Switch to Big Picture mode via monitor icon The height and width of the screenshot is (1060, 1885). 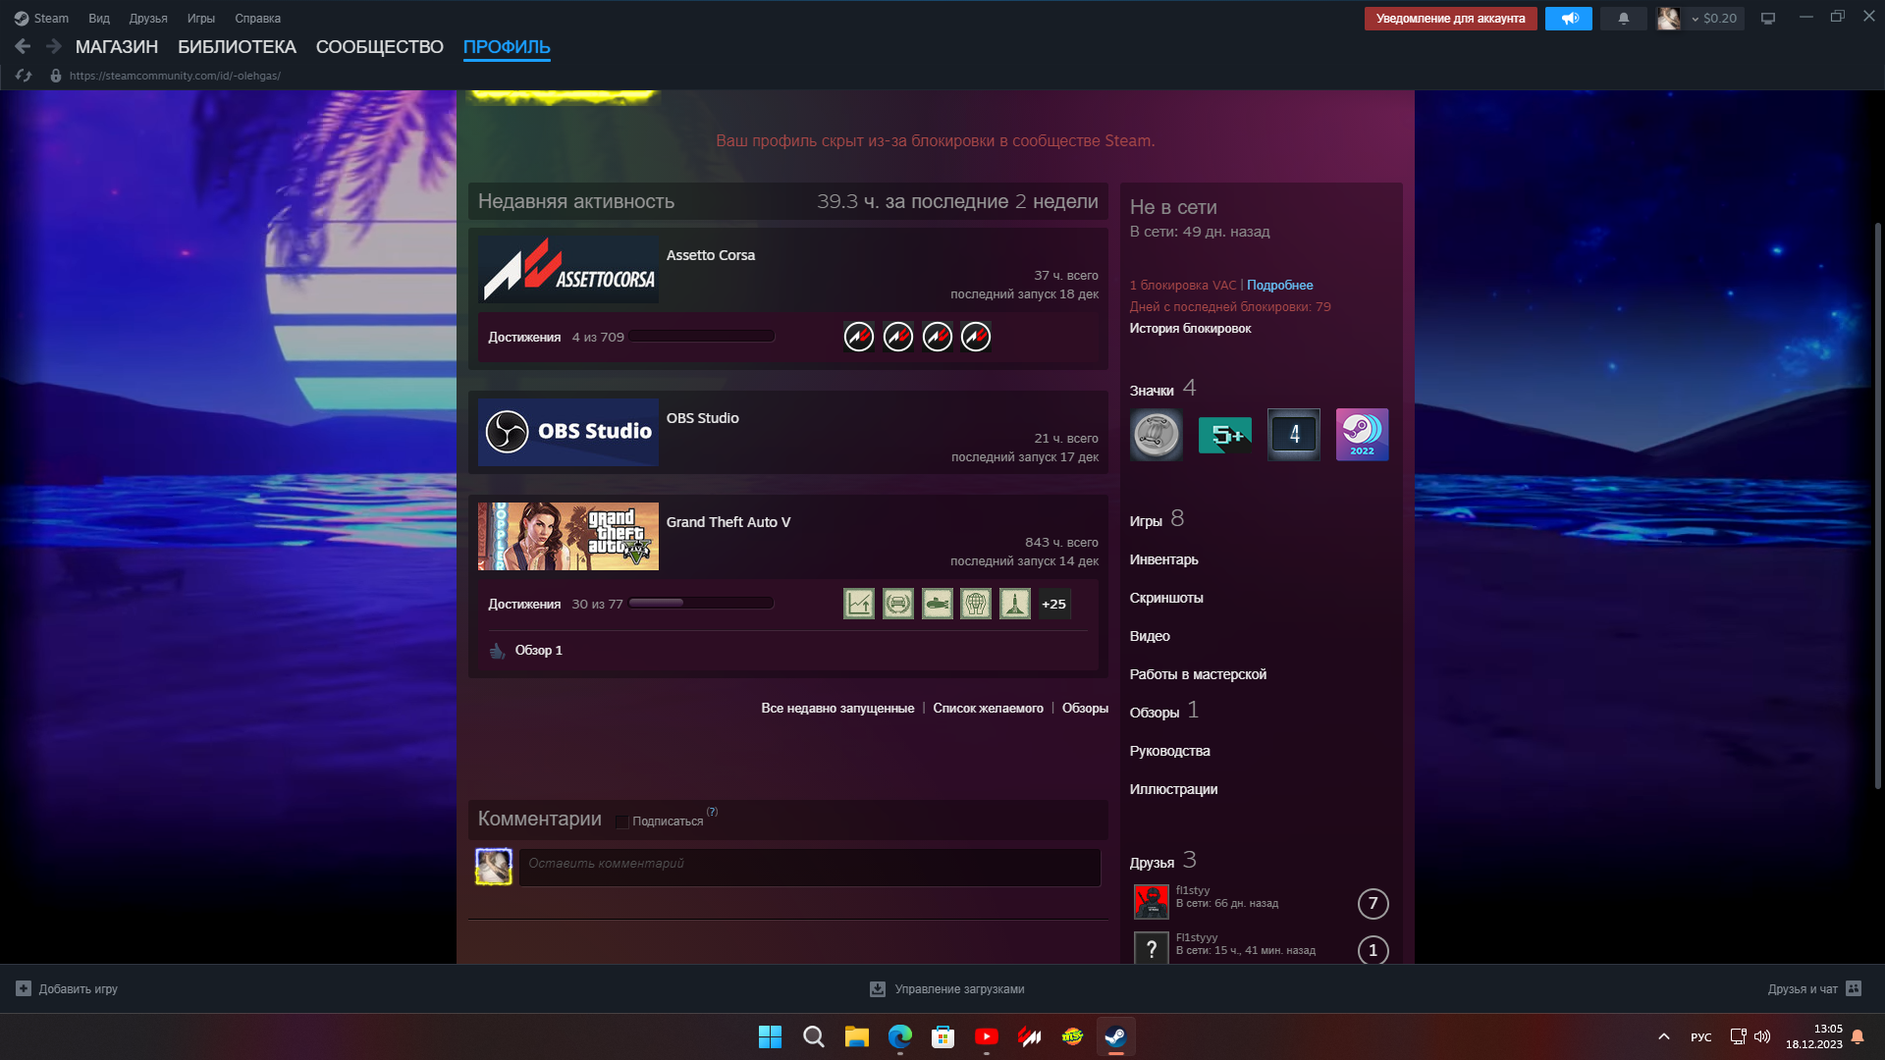click(x=1768, y=19)
